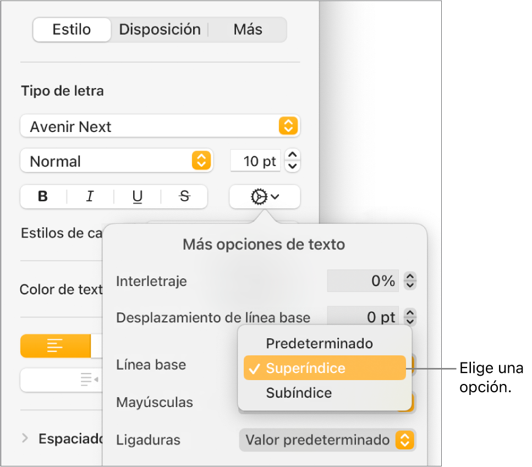Toggle strikethrough text formatting
Image resolution: width=532 pixels, height=467 pixels.
tap(185, 196)
